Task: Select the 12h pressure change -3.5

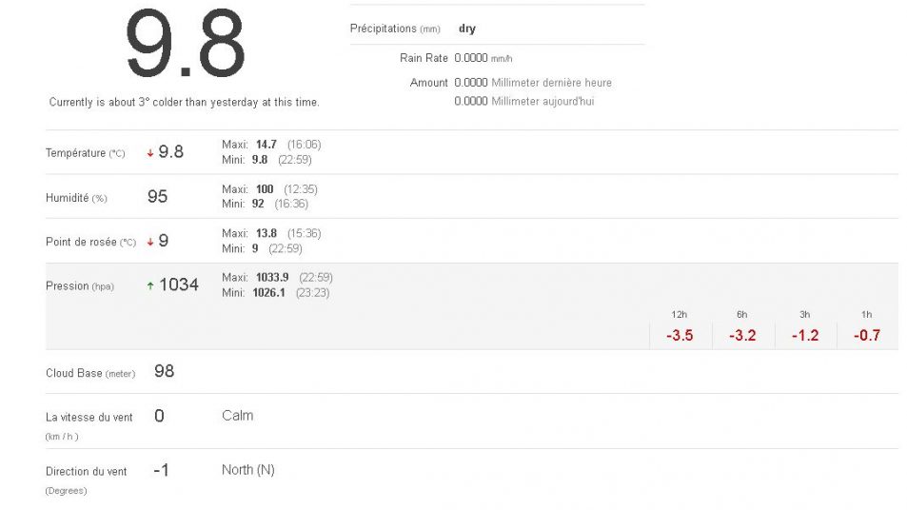Action: [679, 335]
